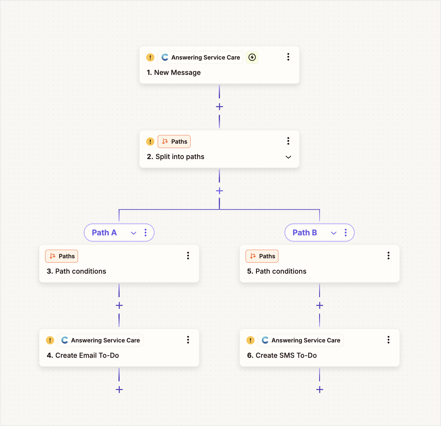This screenshot has height=426, width=441.
Task: Open three-dot menu for step 3 Path conditions
Action: (188, 255)
